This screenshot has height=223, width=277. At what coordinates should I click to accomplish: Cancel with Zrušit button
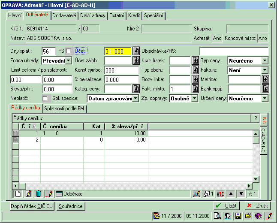click(x=258, y=206)
